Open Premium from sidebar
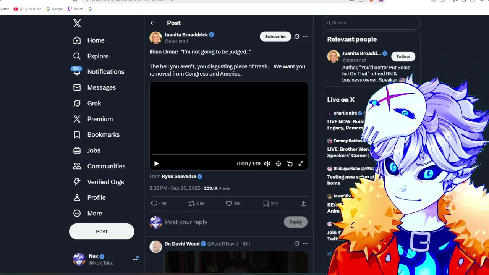Image resolution: width=489 pixels, height=275 pixels. pyautogui.click(x=93, y=119)
